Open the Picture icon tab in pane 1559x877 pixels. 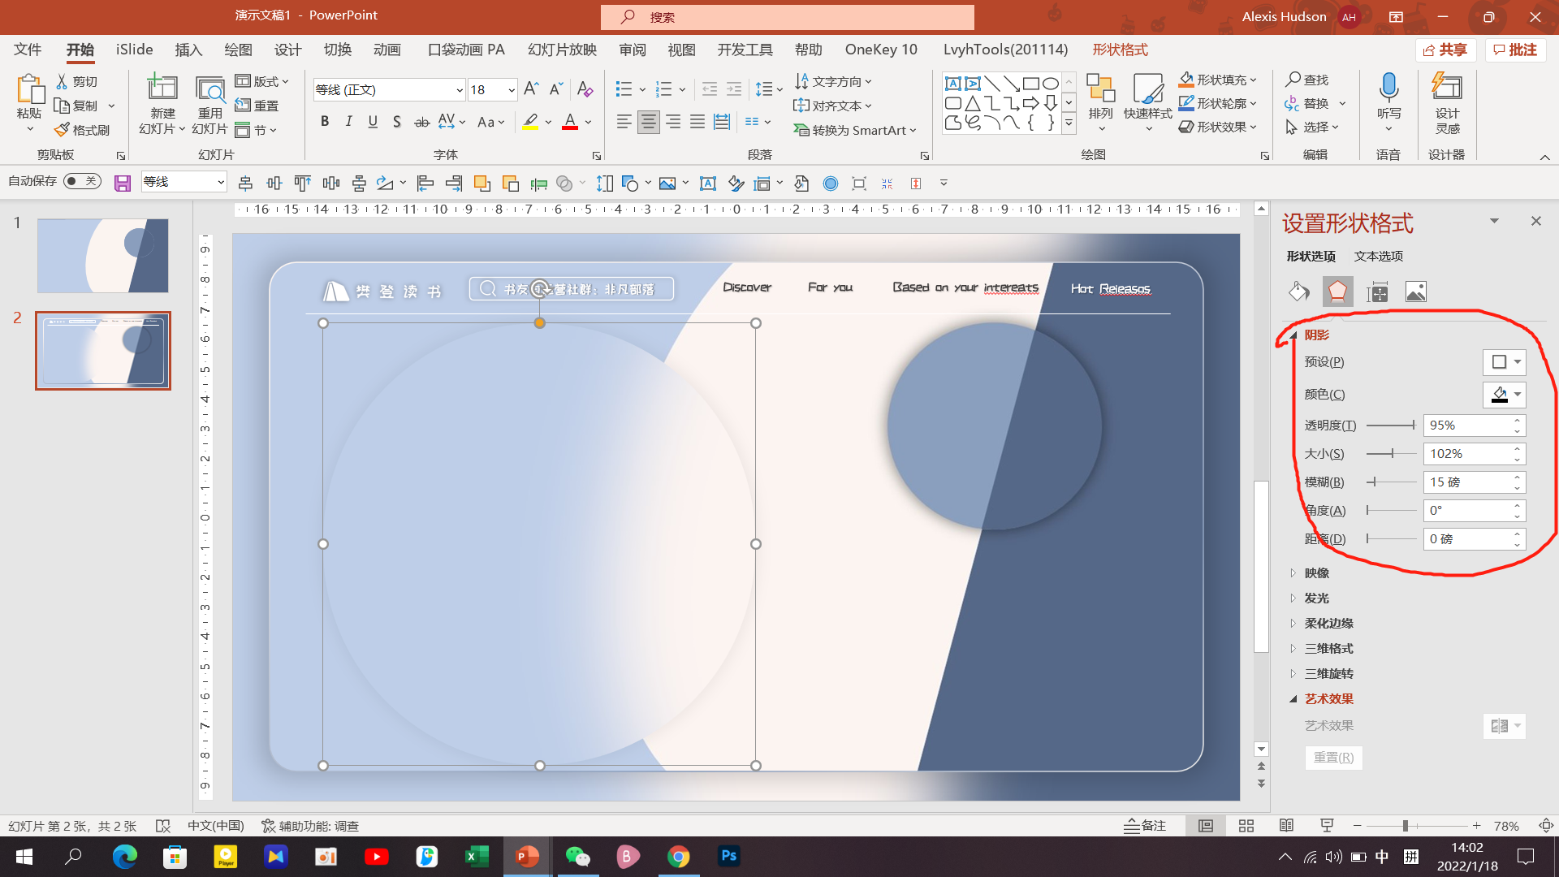click(x=1415, y=292)
